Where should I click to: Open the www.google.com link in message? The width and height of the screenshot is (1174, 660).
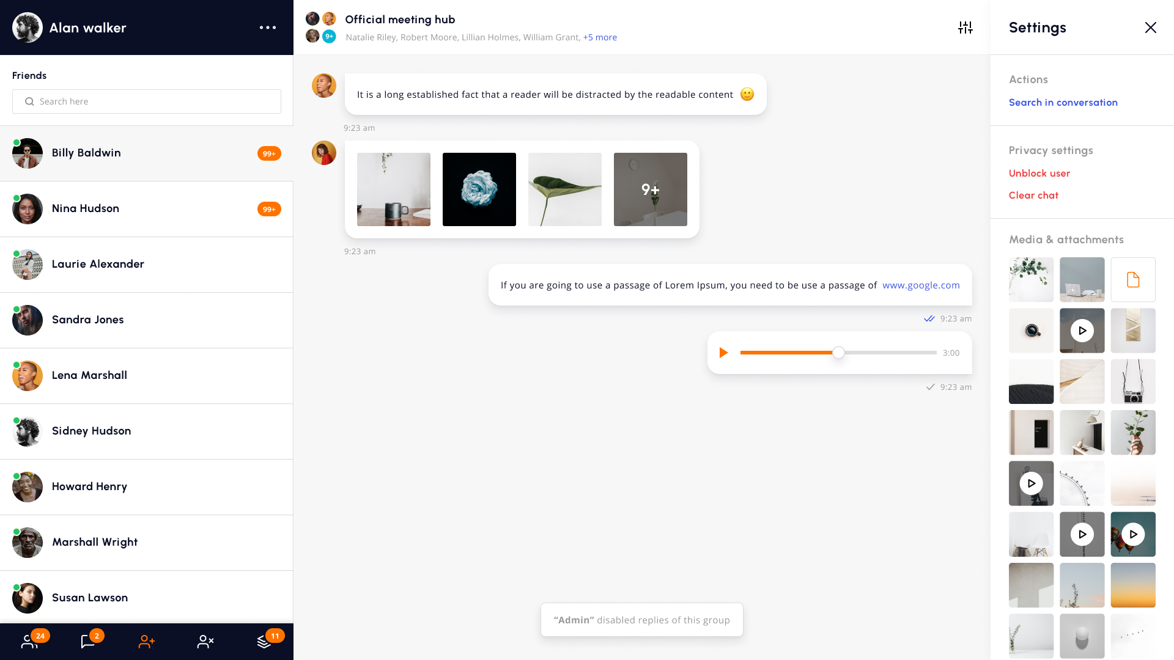921,285
